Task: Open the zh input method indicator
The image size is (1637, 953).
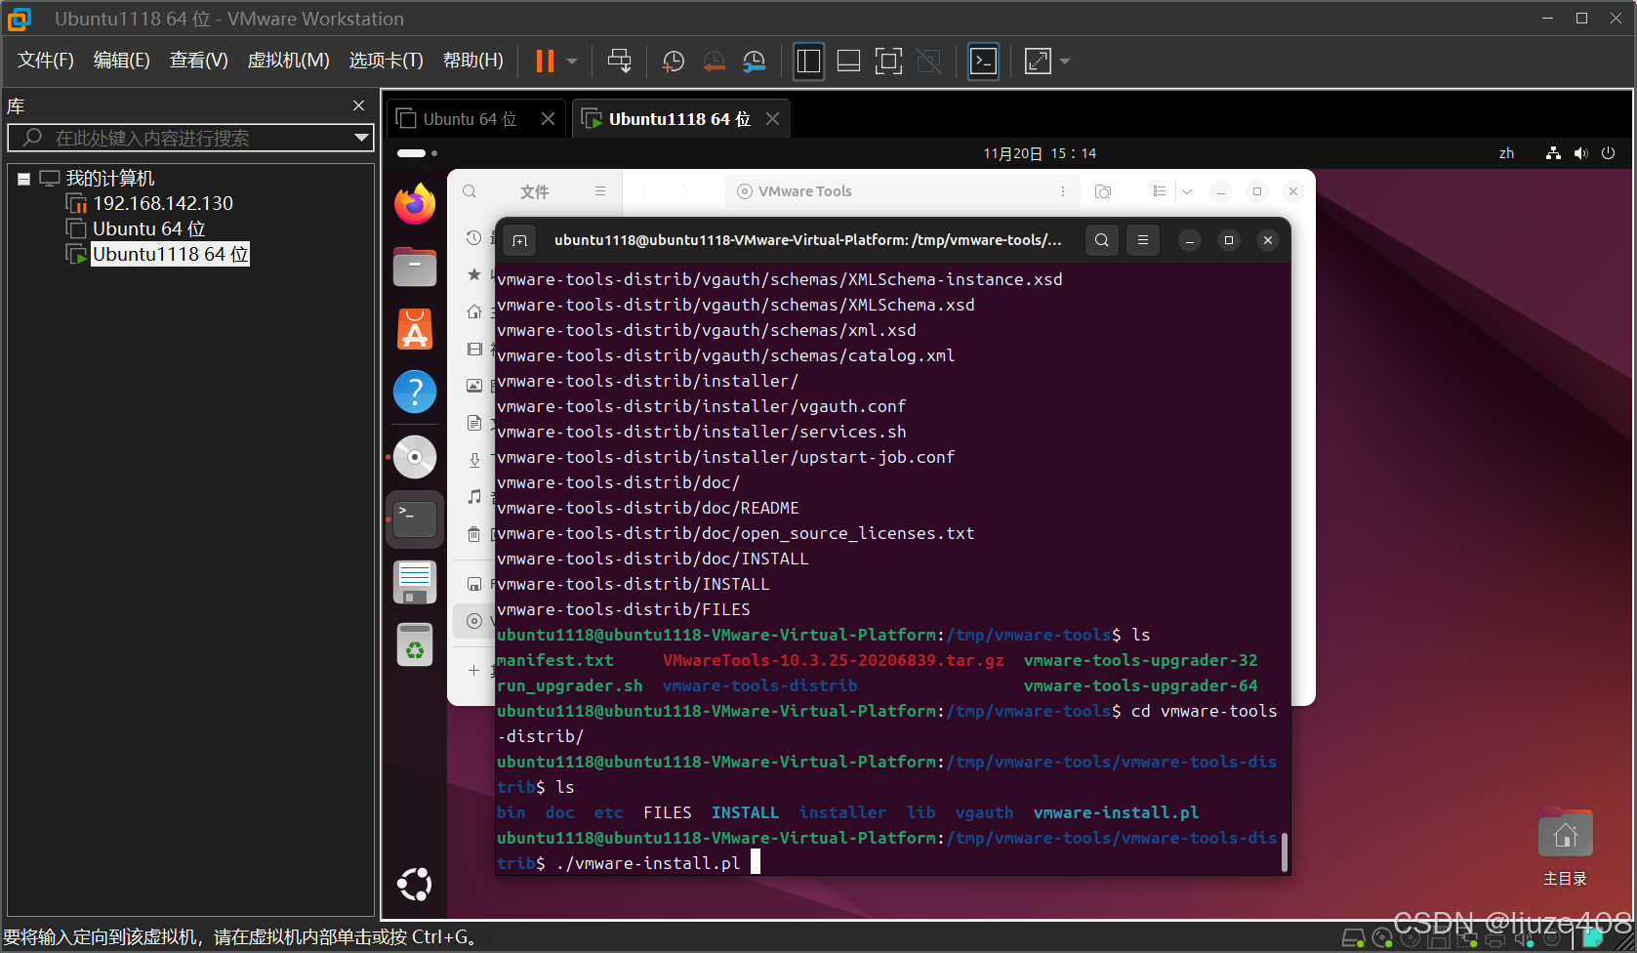Action: click(x=1506, y=153)
